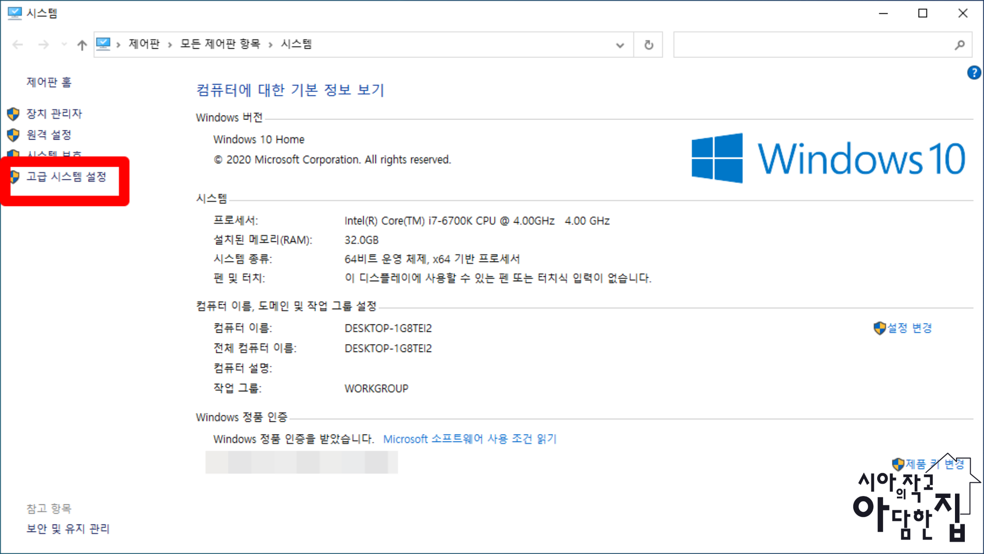Expand the address bar history dropdown
This screenshot has height=554, width=984.
point(620,45)
